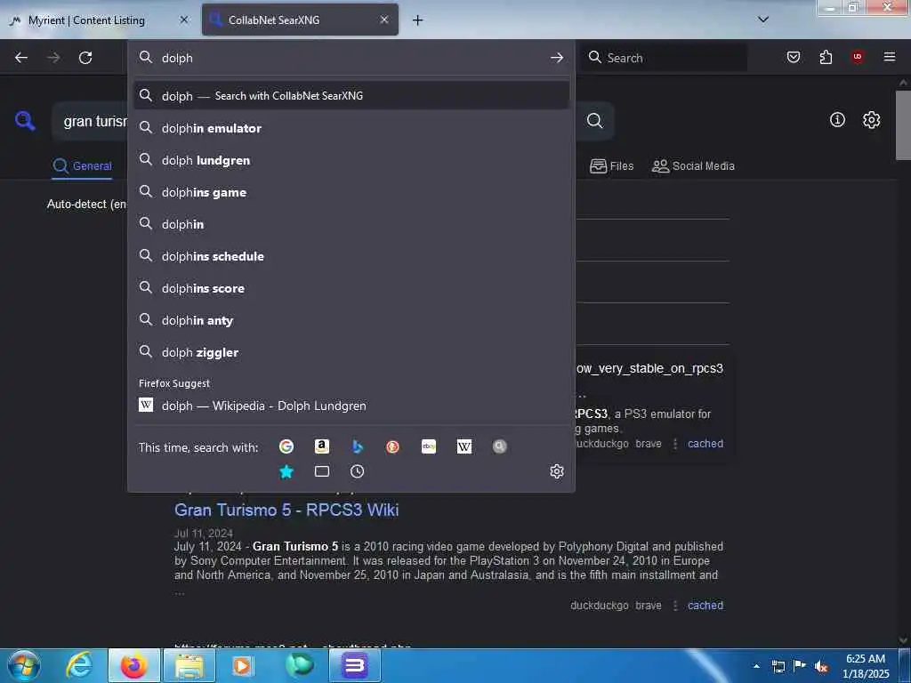Click the SearXNG query field 'gran turism'
The image size is (911, 683).
[x=95, y=121]
